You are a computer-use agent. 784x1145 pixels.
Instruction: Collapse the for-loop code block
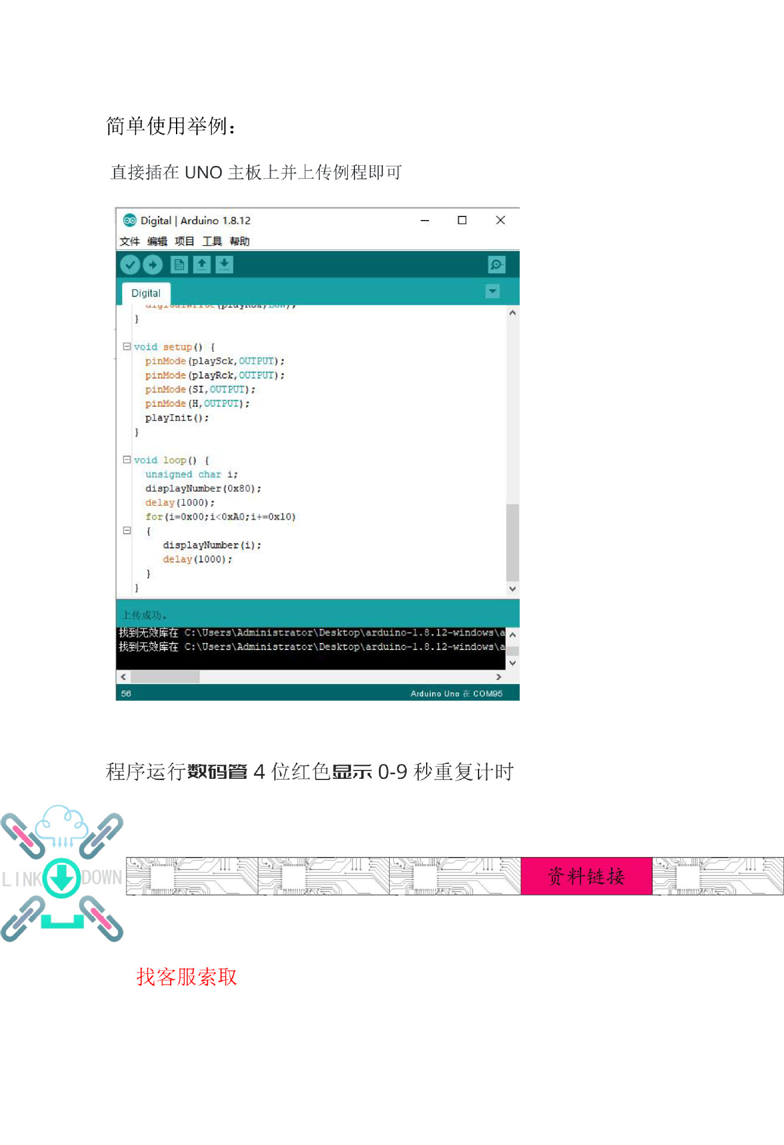coord(126,530)
